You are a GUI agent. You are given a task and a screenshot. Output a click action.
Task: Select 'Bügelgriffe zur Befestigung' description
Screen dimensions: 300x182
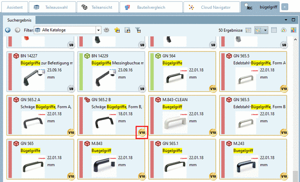[x=47, y=63]
